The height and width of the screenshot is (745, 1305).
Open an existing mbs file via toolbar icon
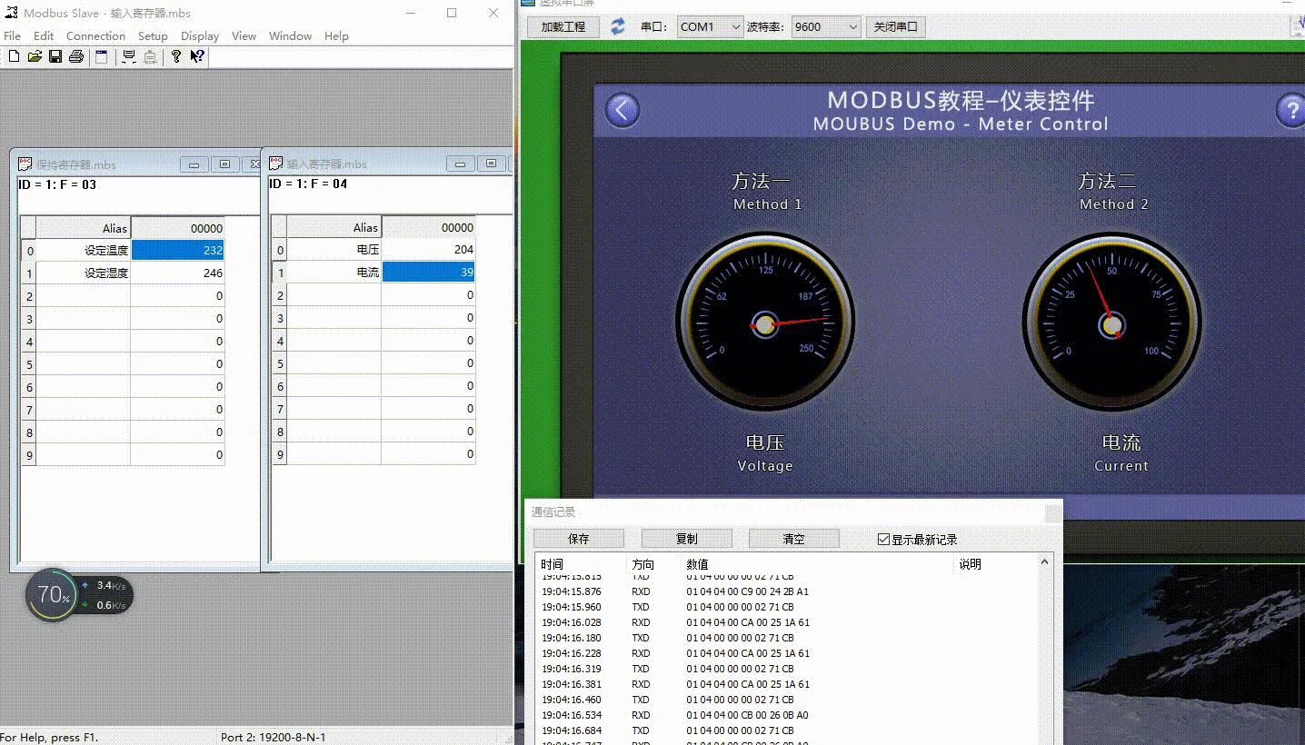click(x=35, y=55)
